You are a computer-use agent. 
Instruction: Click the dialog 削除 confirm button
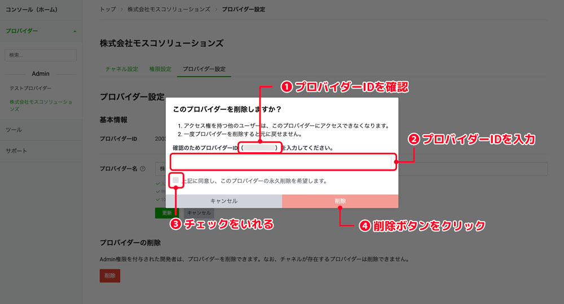pos(340,201)
